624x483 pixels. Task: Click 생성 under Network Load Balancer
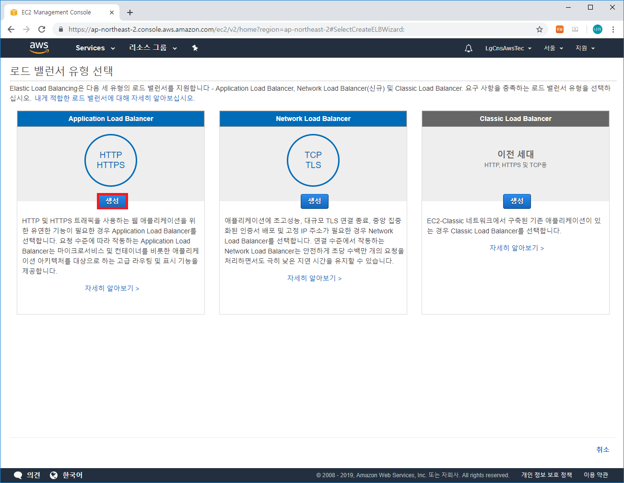315,201
